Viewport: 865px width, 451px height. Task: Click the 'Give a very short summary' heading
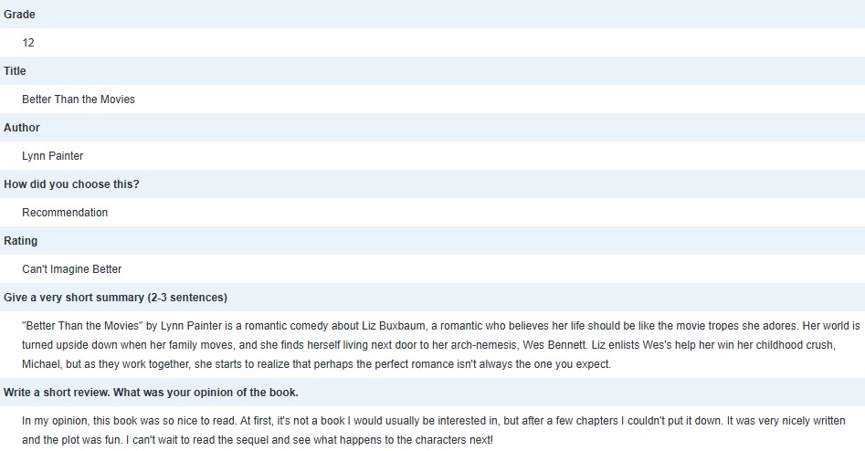[115, 298]
